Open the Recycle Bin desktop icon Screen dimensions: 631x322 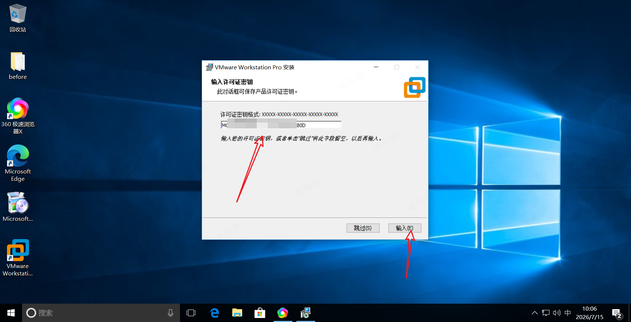18,18
